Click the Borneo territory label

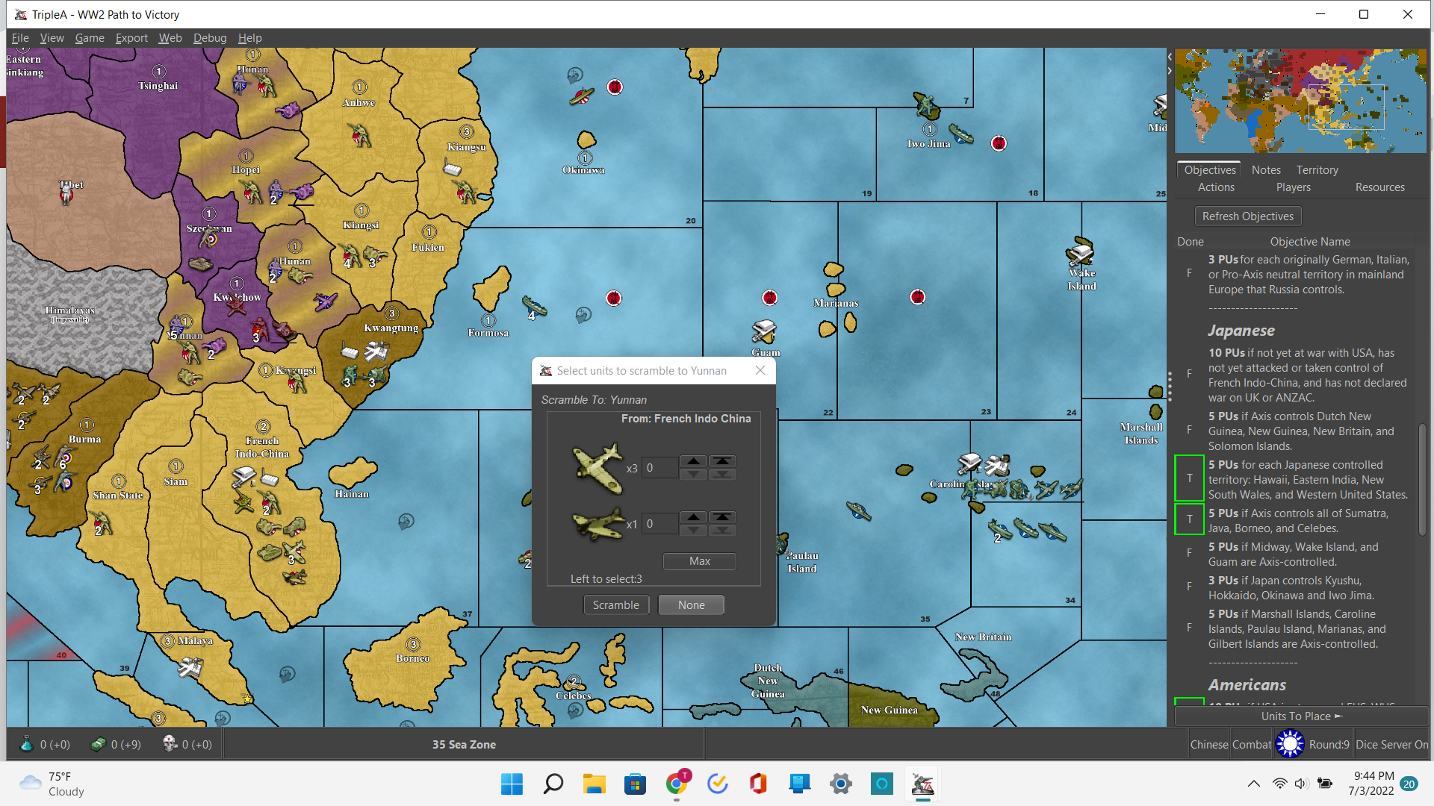pyautogui.click(x=413, y=658)
